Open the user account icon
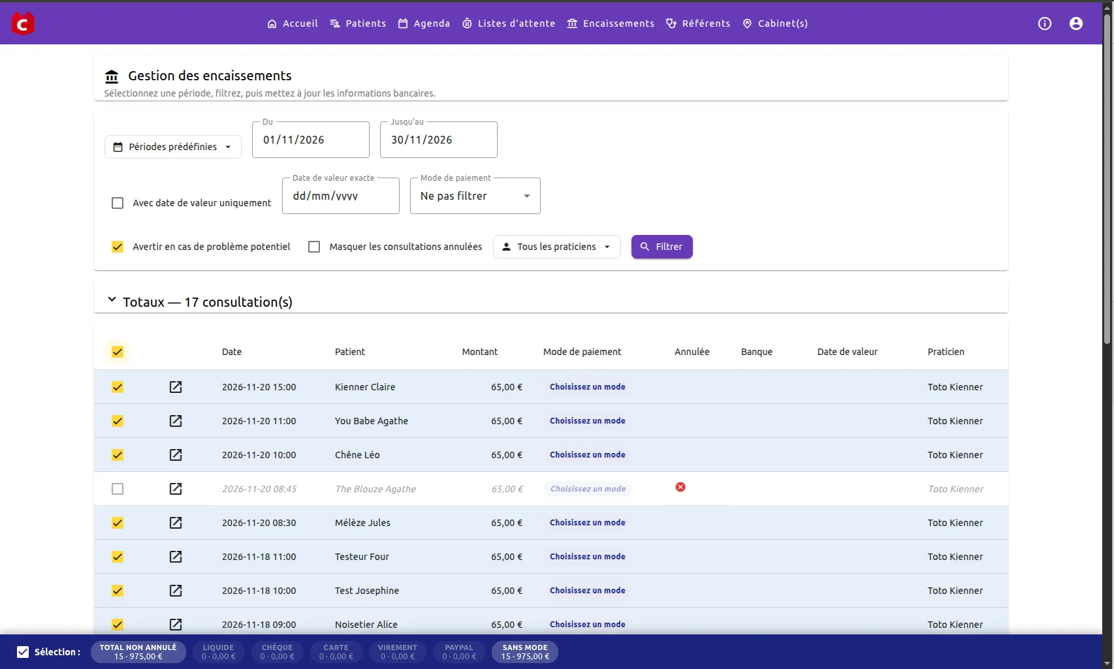 click(1076, 23)
